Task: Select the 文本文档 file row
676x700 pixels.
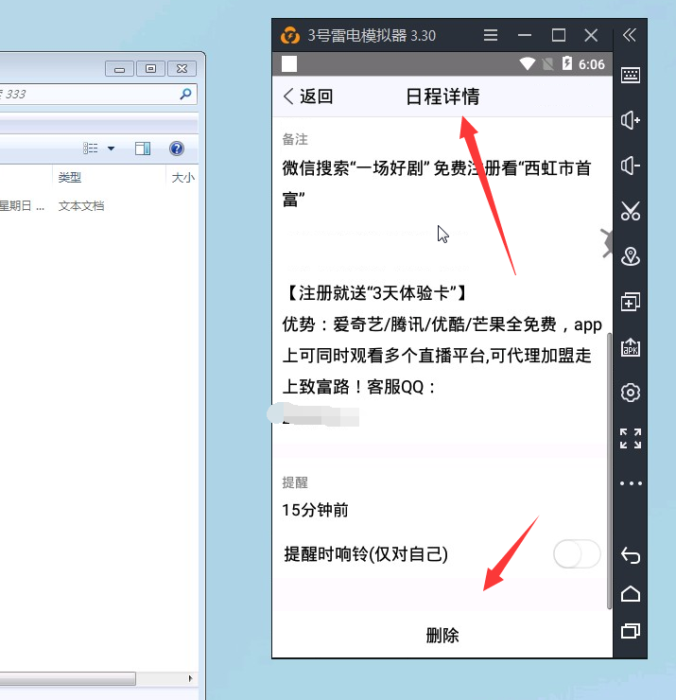Action: pos(81,206)
